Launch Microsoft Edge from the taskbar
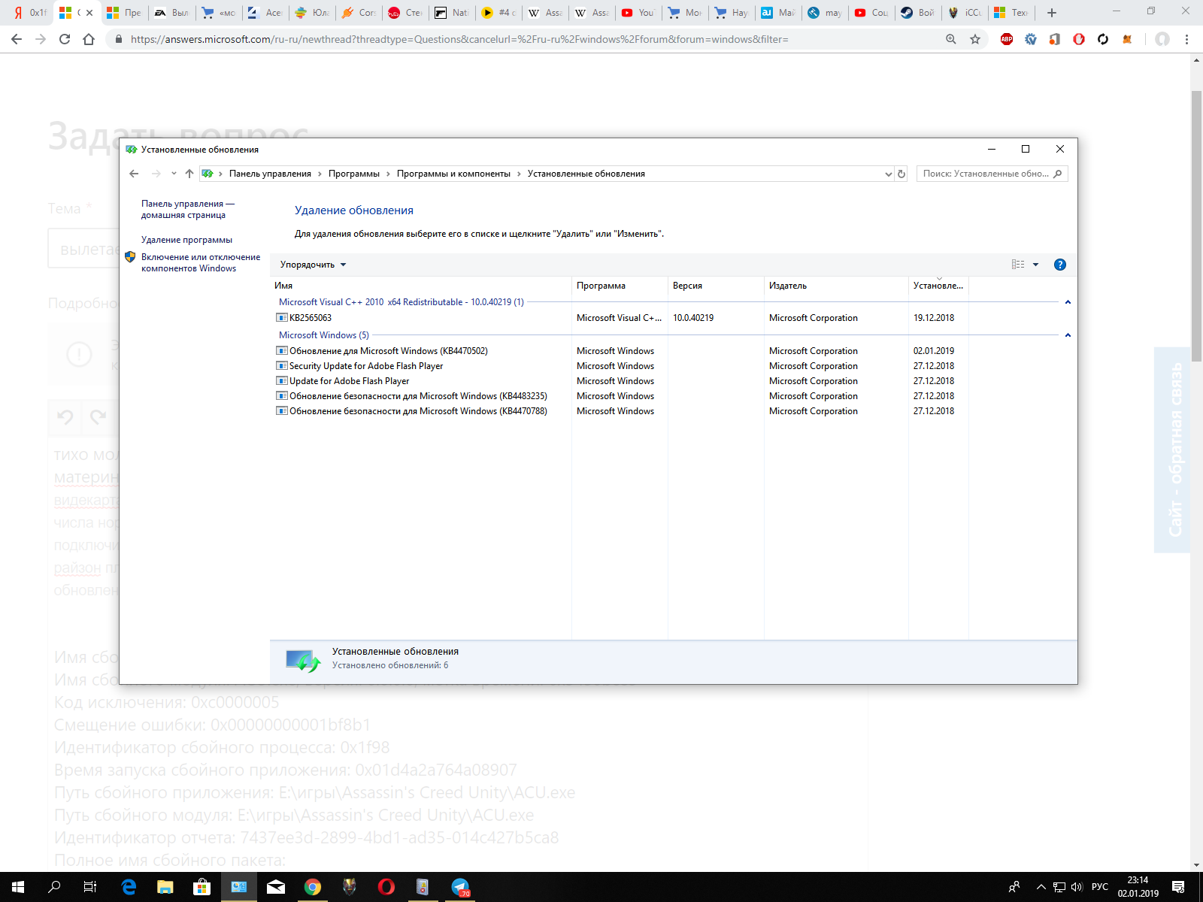 pyautogui.click(x=129, y=887)
